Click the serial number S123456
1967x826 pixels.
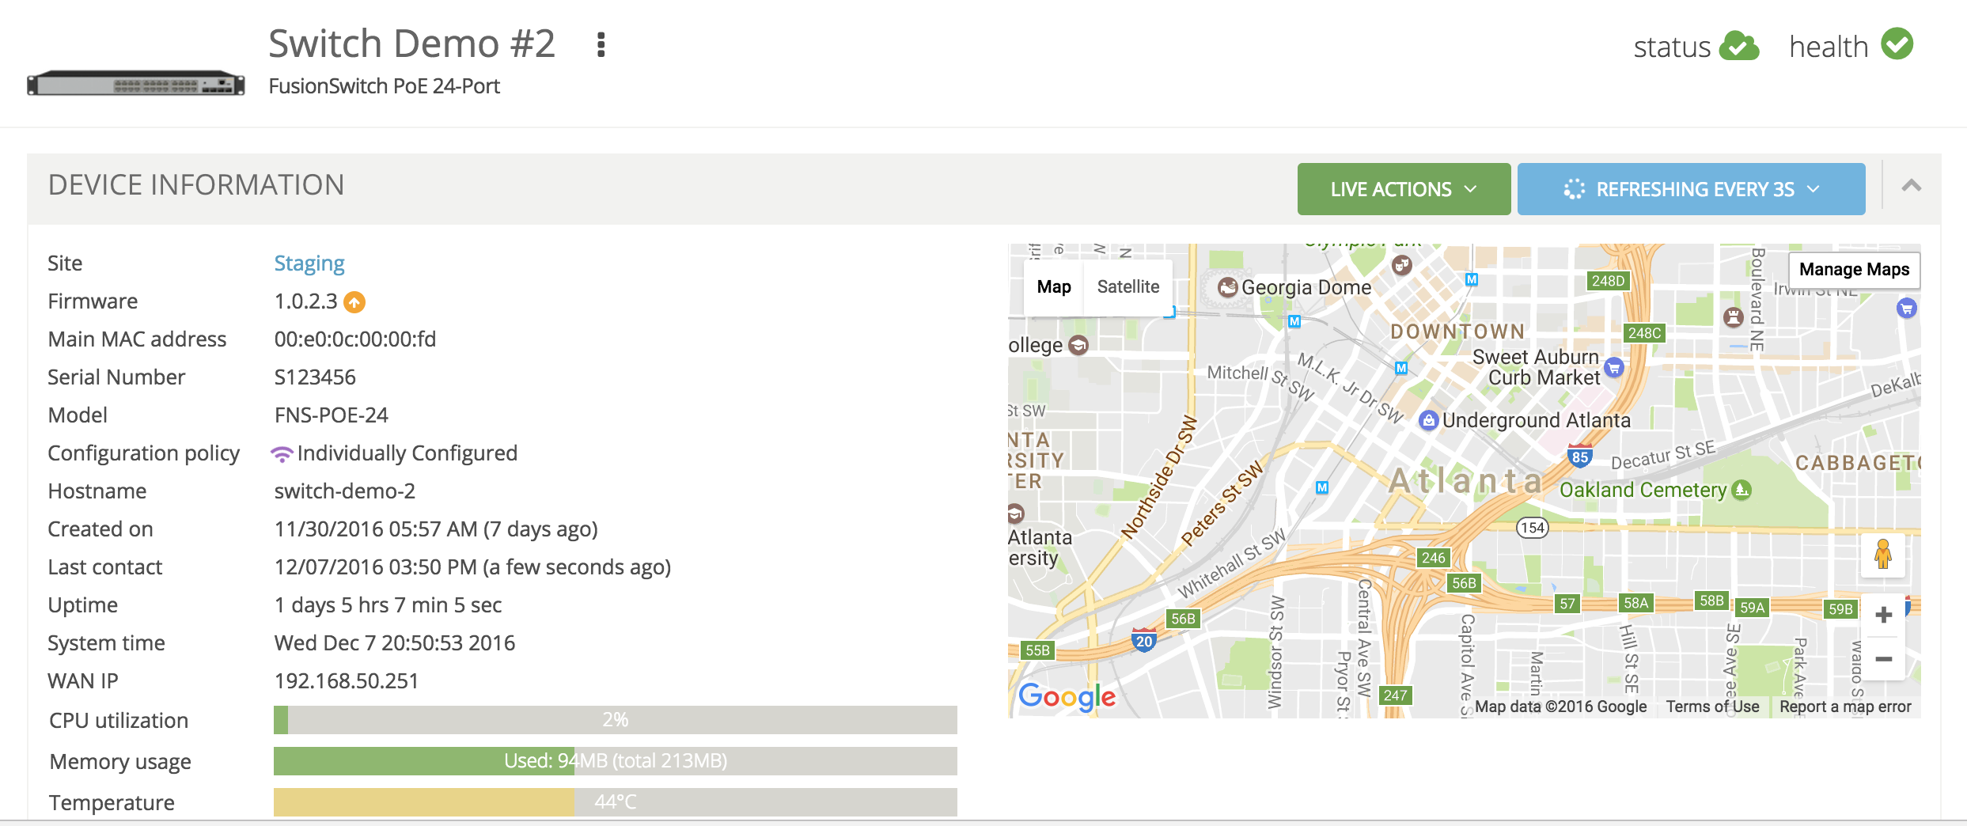click(315, 377)
